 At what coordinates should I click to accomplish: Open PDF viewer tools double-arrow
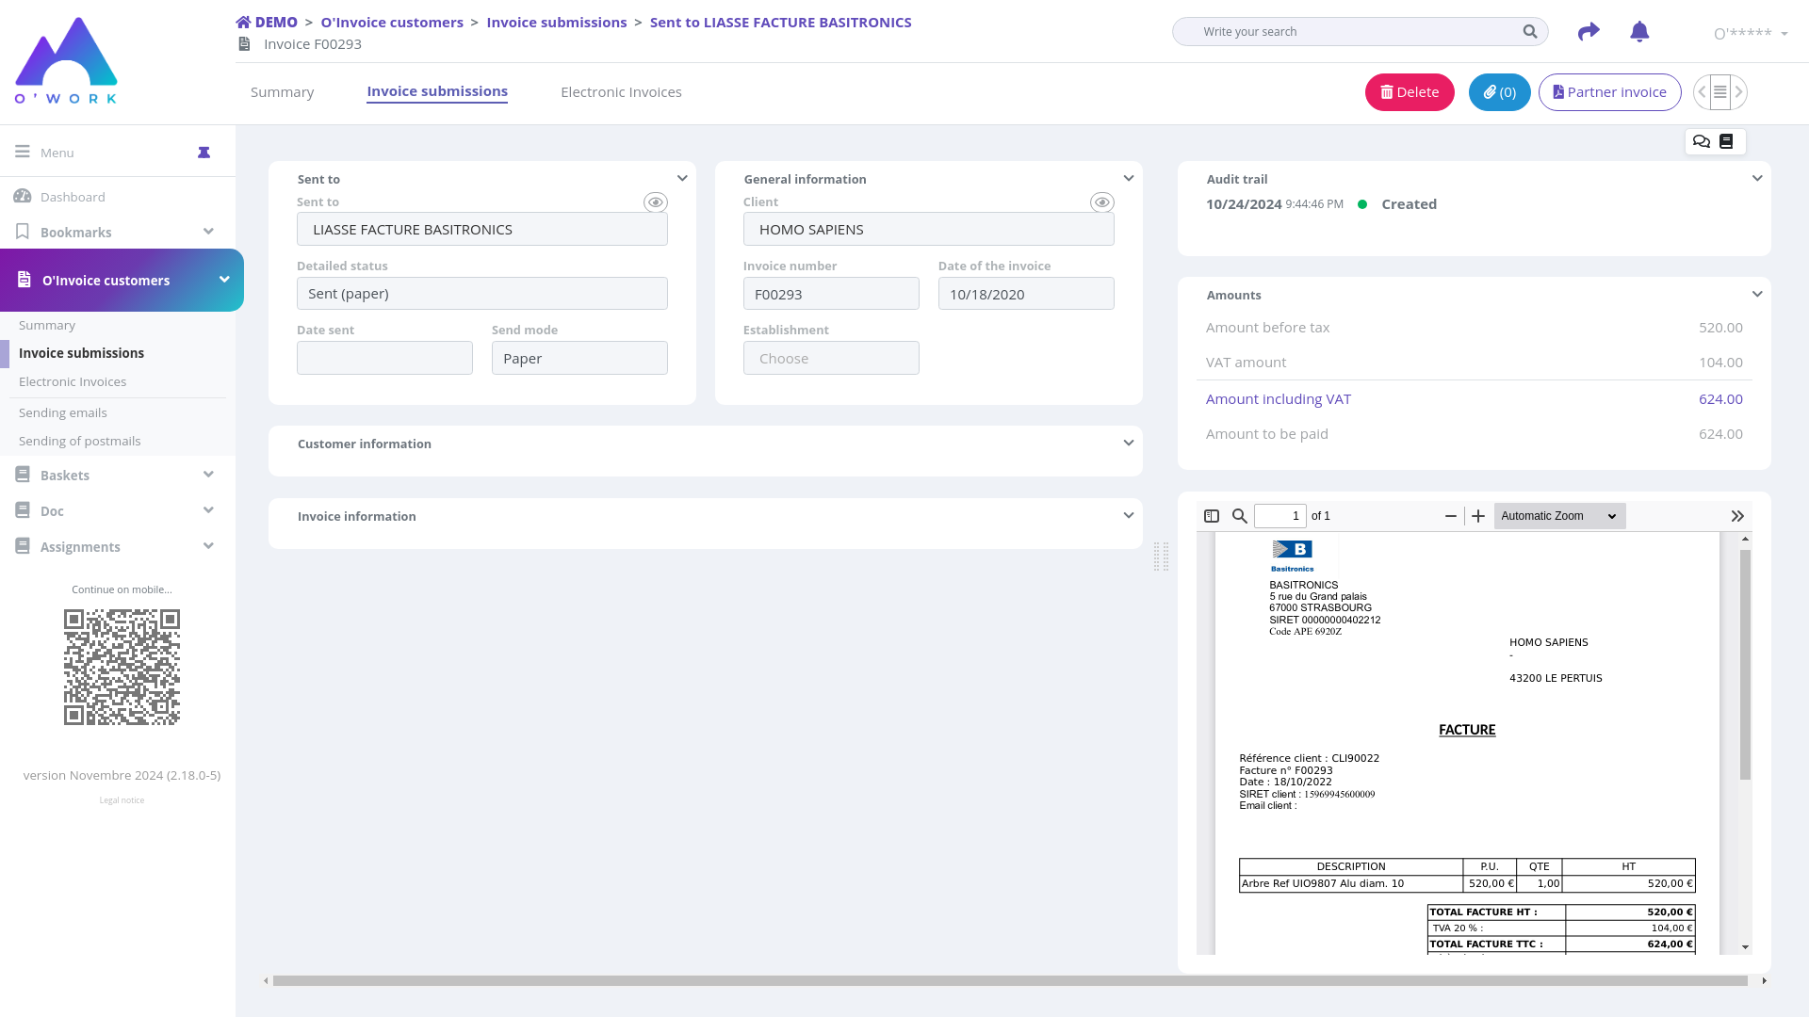point(1737,516)
